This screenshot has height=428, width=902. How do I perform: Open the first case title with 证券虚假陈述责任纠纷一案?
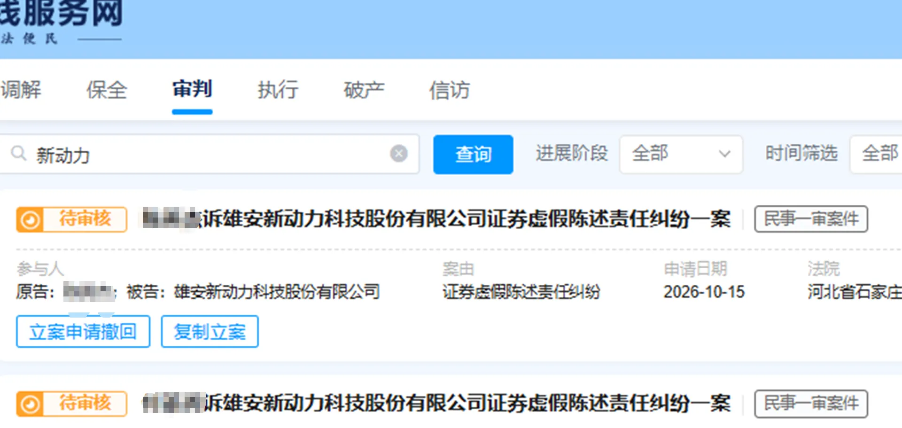coord(436,219)
